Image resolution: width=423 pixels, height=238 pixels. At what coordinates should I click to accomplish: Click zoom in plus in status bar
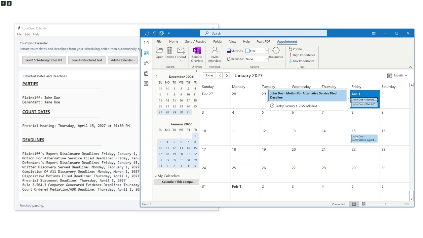pos(400,204)
